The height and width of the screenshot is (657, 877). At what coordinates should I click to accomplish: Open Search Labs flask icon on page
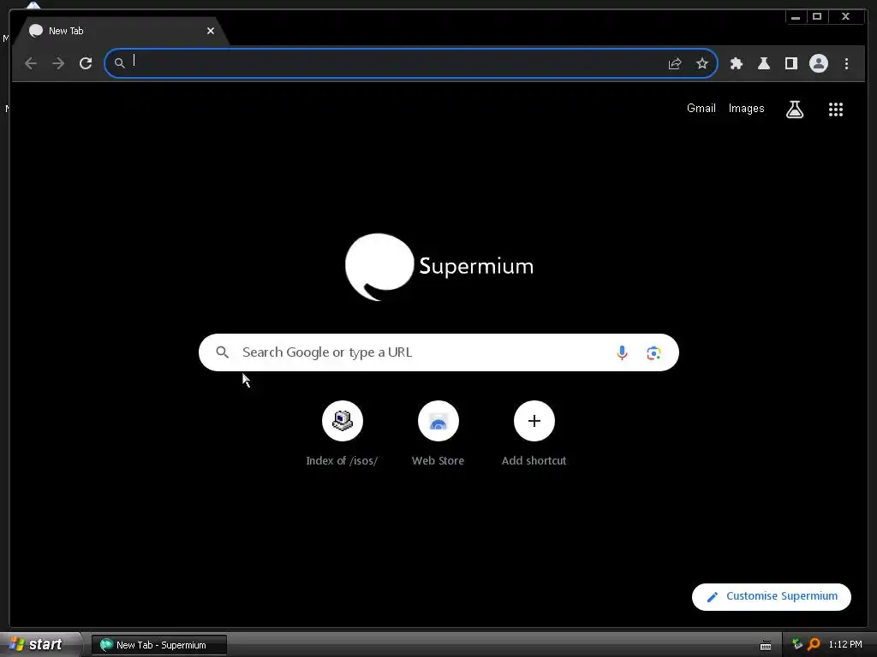[x=795, y=109]
